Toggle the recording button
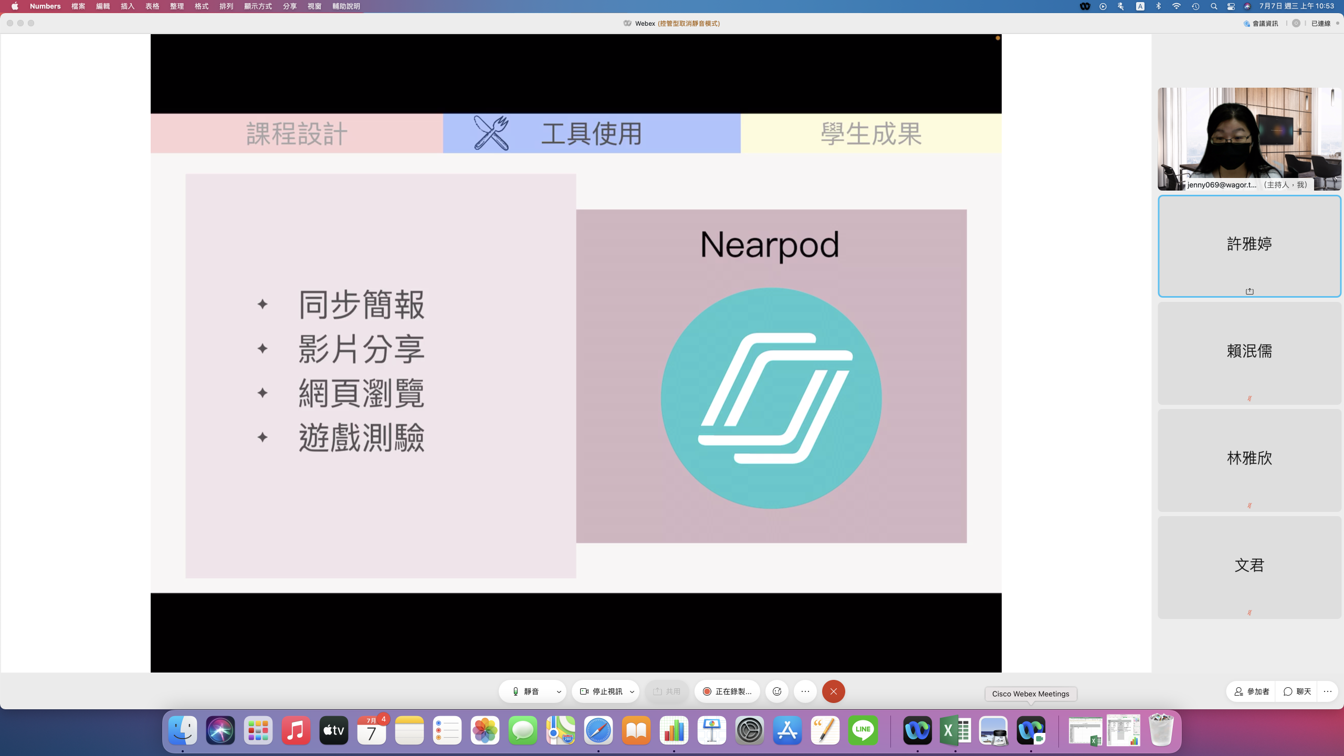Screen dimensions: 1344x756 (727, 691)
